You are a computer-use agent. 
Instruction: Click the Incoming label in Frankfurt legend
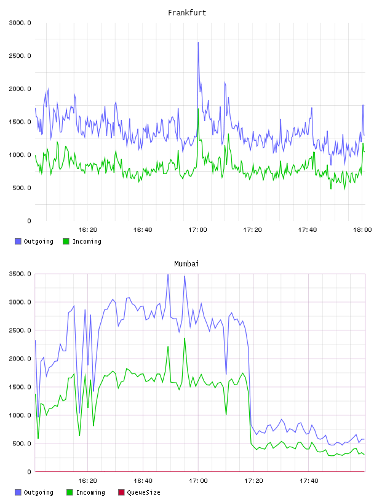[x=87, y=241]
